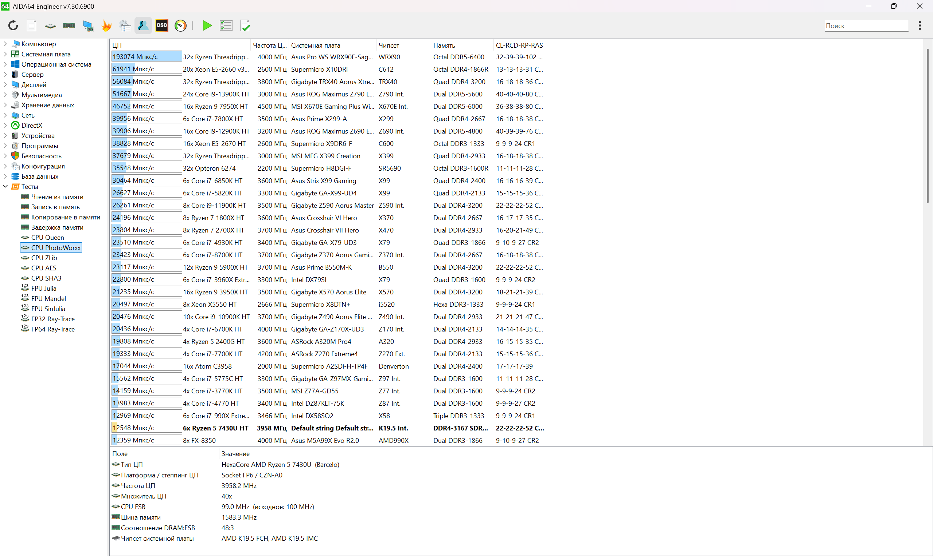The height and width of the screenshot is (556, 933).
Task: Click the RAM memory module toolbar icon
Action: click(69, 25)
